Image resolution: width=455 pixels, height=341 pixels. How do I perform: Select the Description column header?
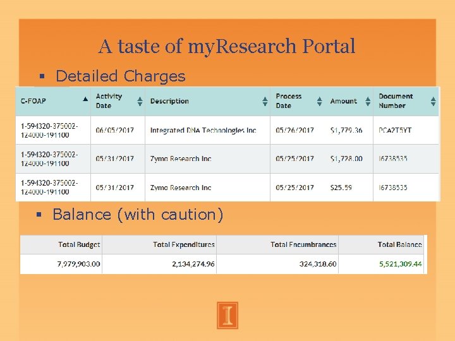click(207, 101)
